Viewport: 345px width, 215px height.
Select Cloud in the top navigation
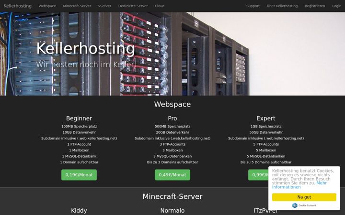pos(160,6)
